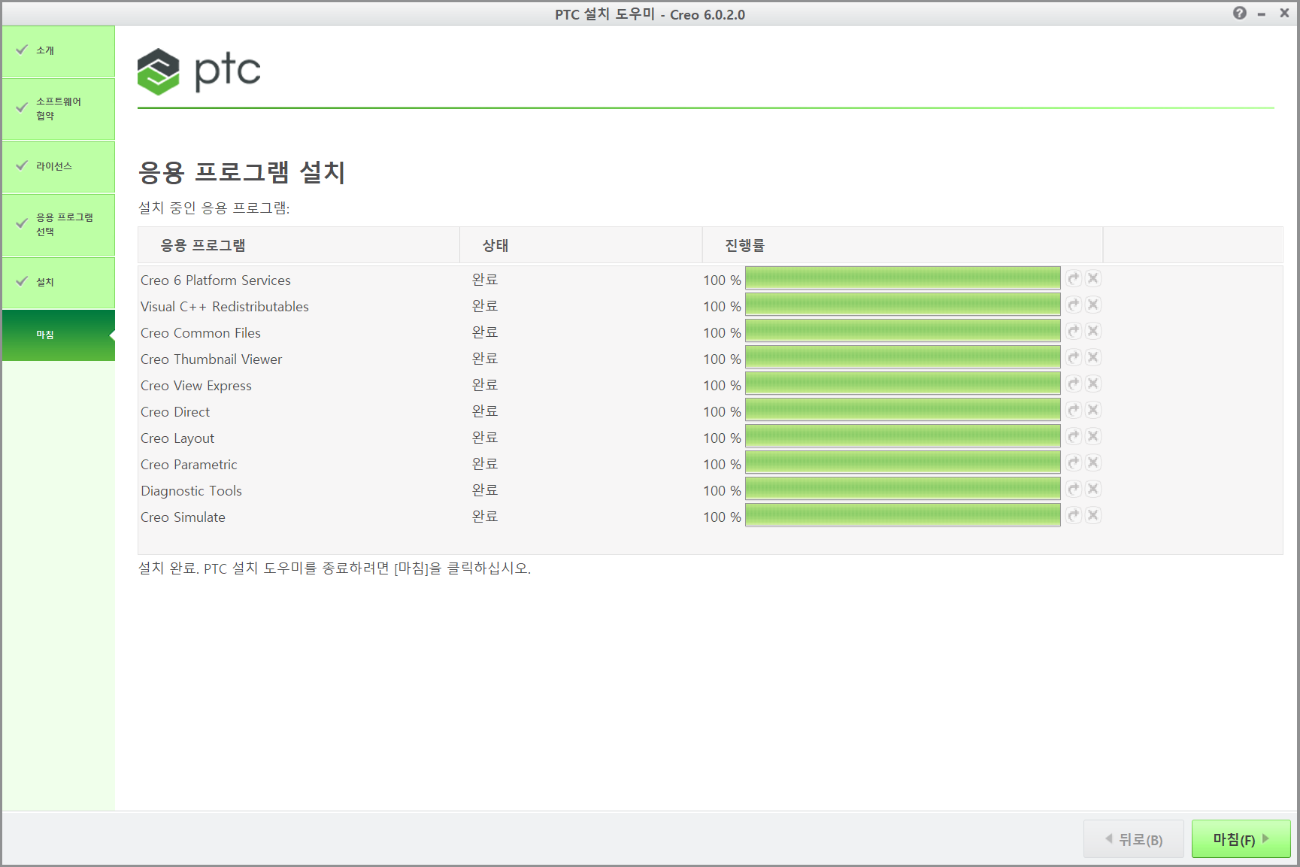The height and width of the screenshot is (867, 1300).
Task: Click cancel X icon for Diagnostic Tools
Action: (1093, 489)
